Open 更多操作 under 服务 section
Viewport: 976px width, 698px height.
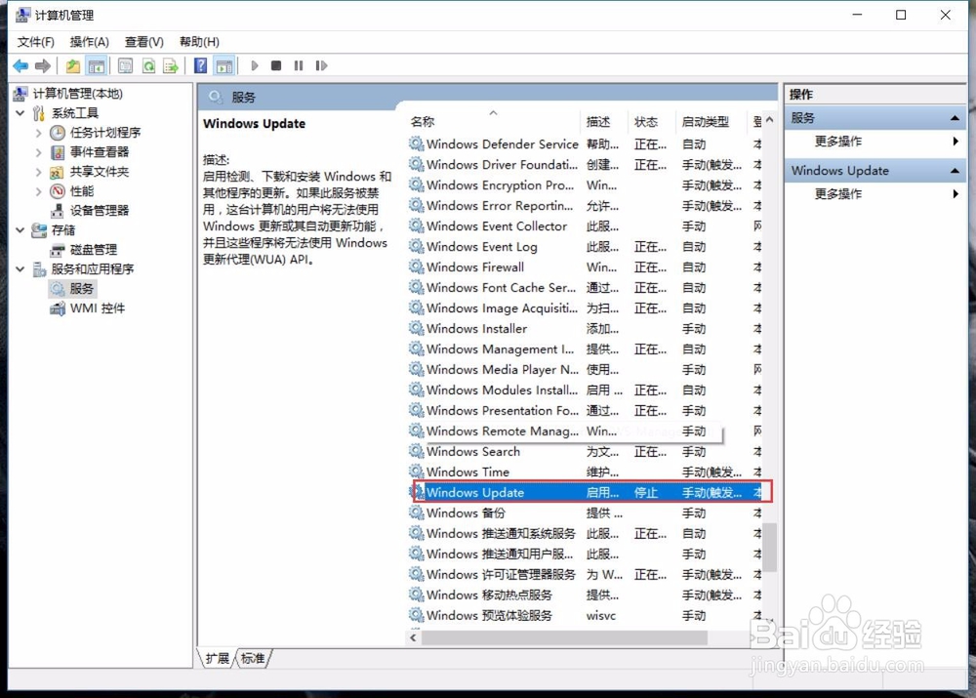pos(838,142)
